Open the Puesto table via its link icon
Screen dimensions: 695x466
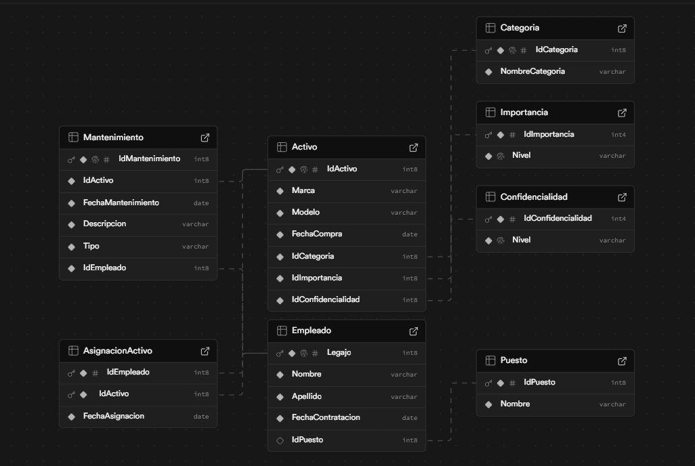[x=623, y=361]
